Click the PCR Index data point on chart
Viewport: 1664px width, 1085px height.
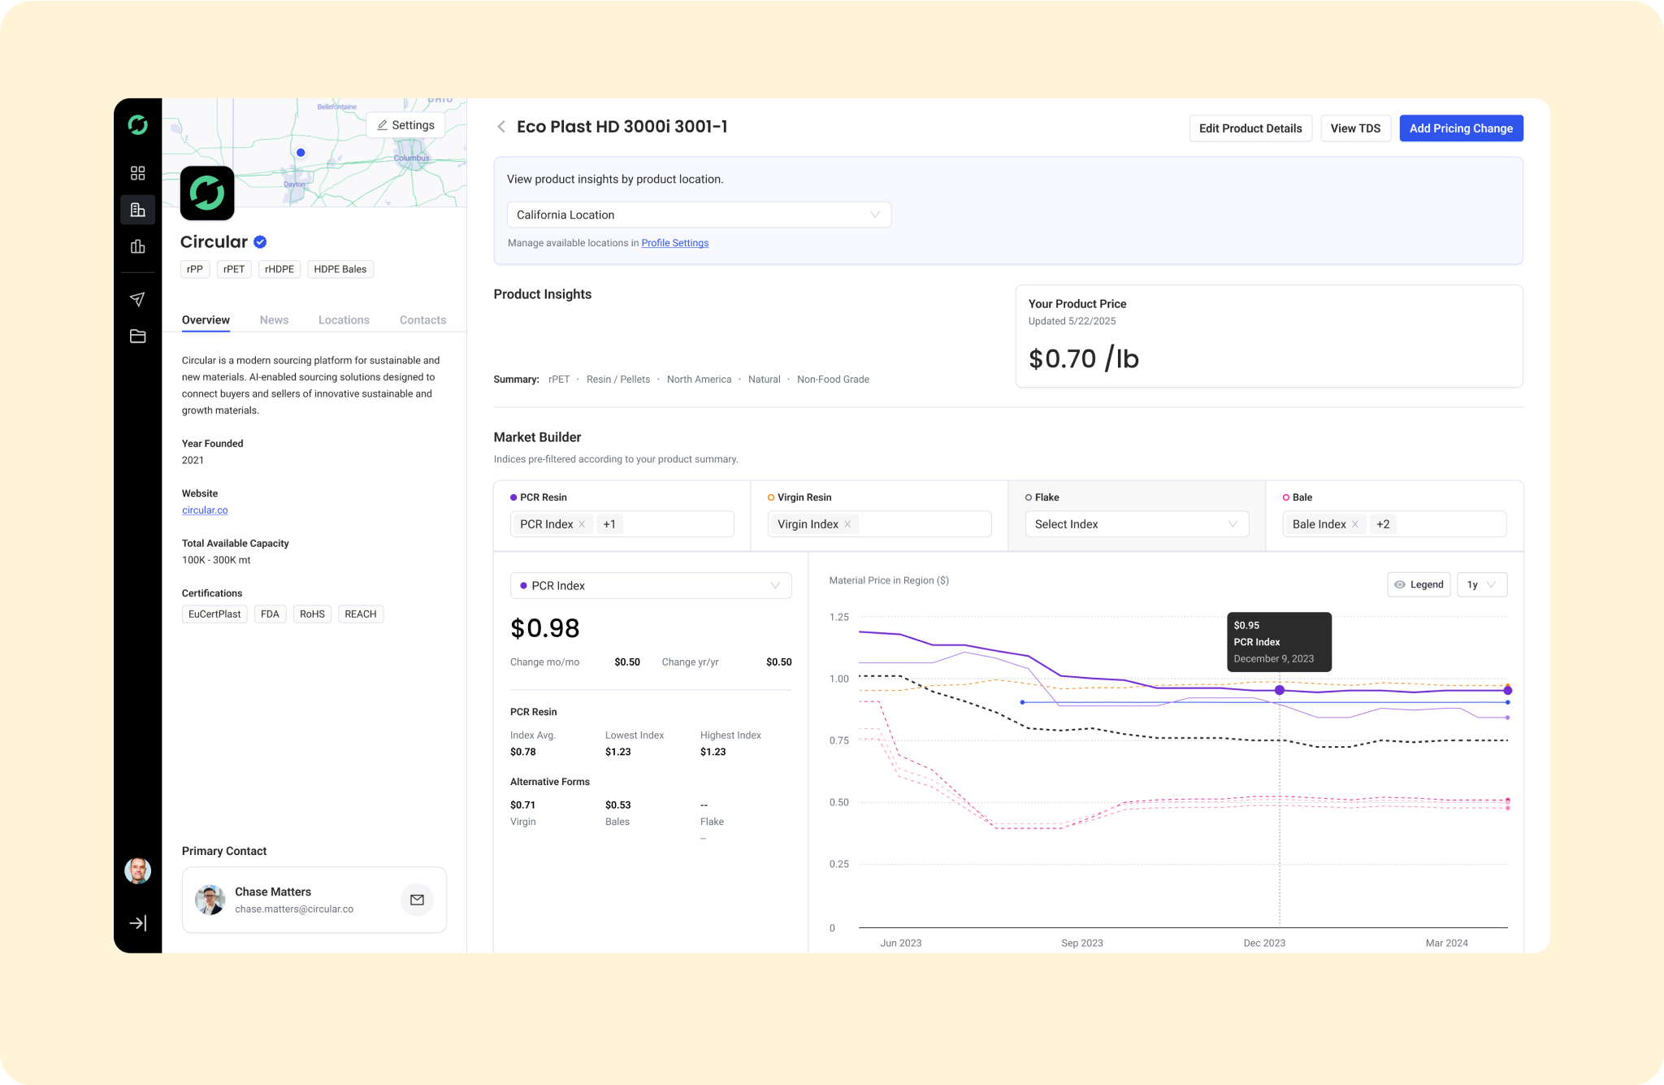tap(1280, 690)
